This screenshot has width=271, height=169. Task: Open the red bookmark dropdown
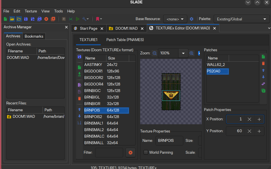click(99, 19)
